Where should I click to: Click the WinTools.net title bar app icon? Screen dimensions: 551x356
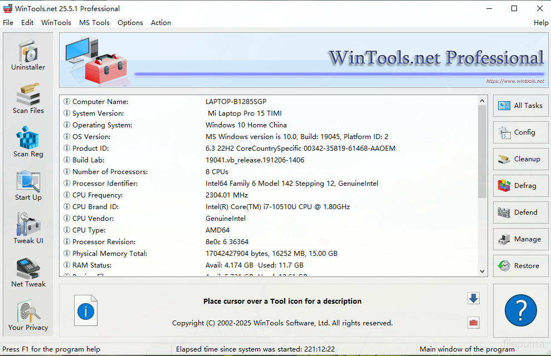pyautogui.click(x=8, y=8)
